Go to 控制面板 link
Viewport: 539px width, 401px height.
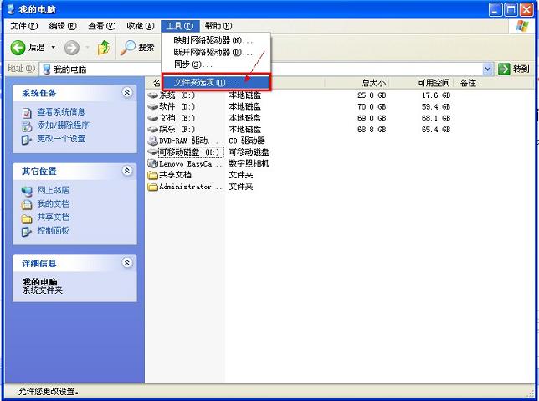(53, 231)
